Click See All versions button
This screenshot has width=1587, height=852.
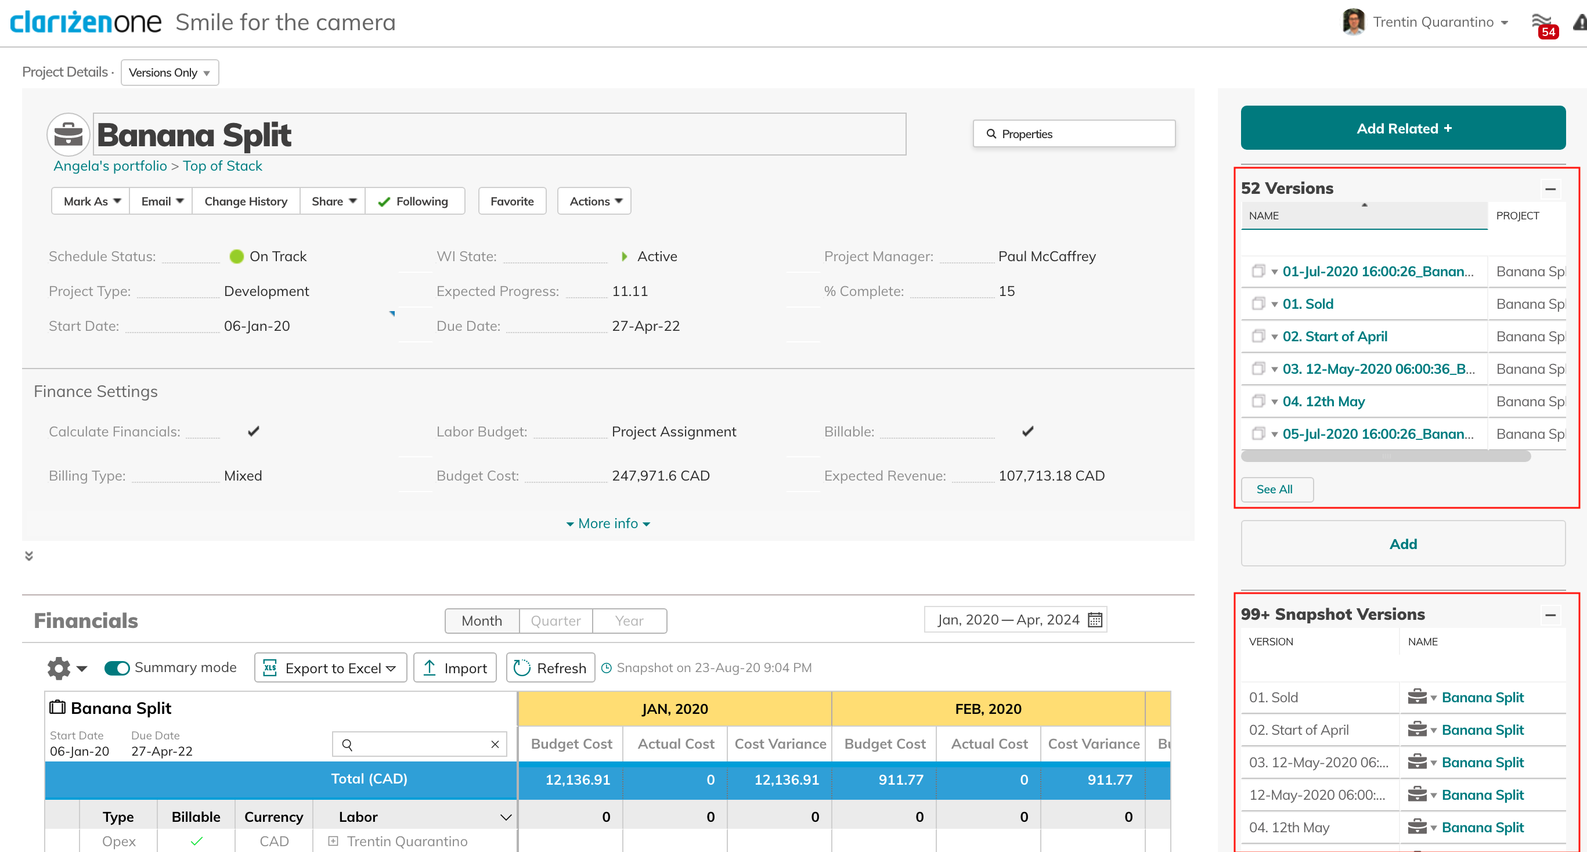1277,490
